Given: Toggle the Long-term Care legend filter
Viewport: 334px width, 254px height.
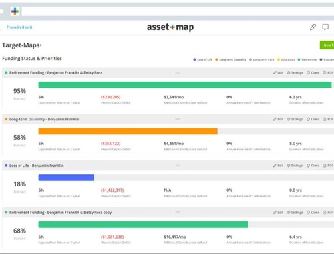Looking at the screenshot, I should tap(262, 59).
